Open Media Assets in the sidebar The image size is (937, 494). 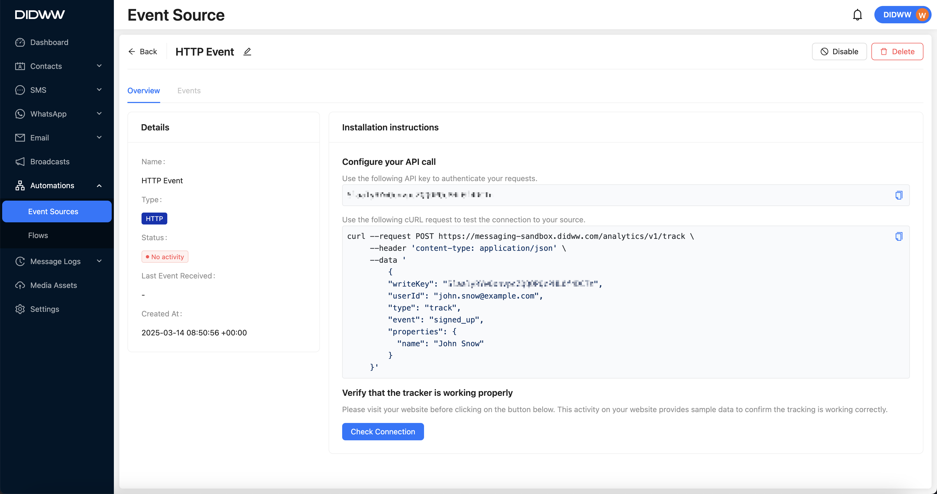[53, 285]
